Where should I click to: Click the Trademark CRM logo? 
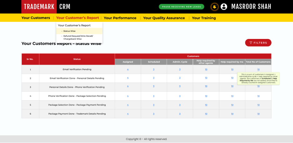(47, 7)
